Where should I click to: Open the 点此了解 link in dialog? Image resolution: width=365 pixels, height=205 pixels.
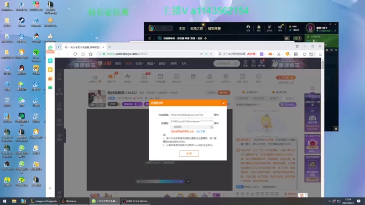click(x=200, y=132)
